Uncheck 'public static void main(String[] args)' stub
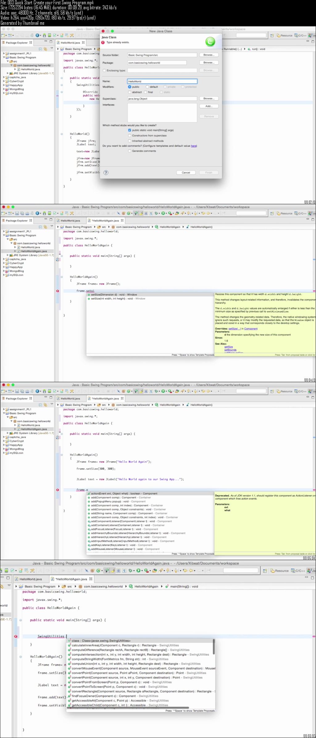 130,130
